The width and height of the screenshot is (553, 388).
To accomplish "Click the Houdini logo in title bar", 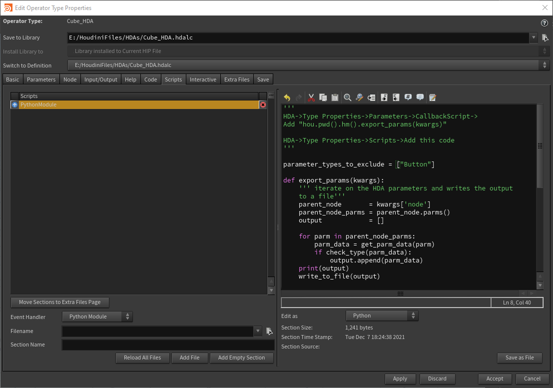I will click(x=8, y=8).
